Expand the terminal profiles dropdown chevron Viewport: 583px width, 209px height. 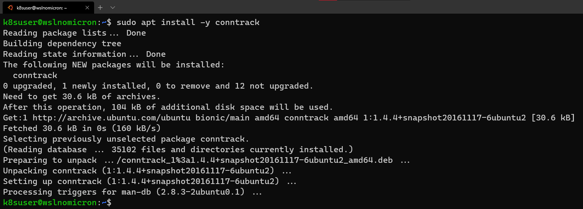(x=113, y=7)
